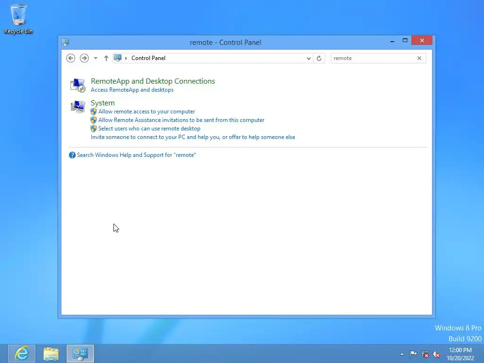The image size is (484, 363).
Task: Open RemoteApp and Desktop Connections heading
Action: [x=153, y=81]
